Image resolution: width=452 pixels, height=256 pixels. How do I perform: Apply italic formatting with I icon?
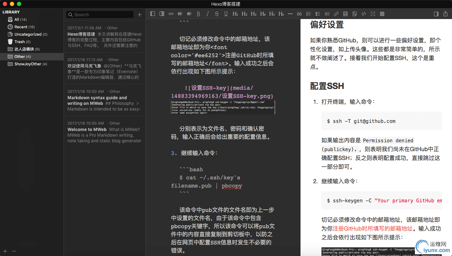pos(208,14)
